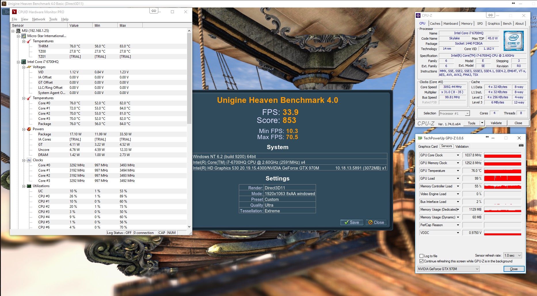Click the Memory Controller Load graph

pos(502,186)
